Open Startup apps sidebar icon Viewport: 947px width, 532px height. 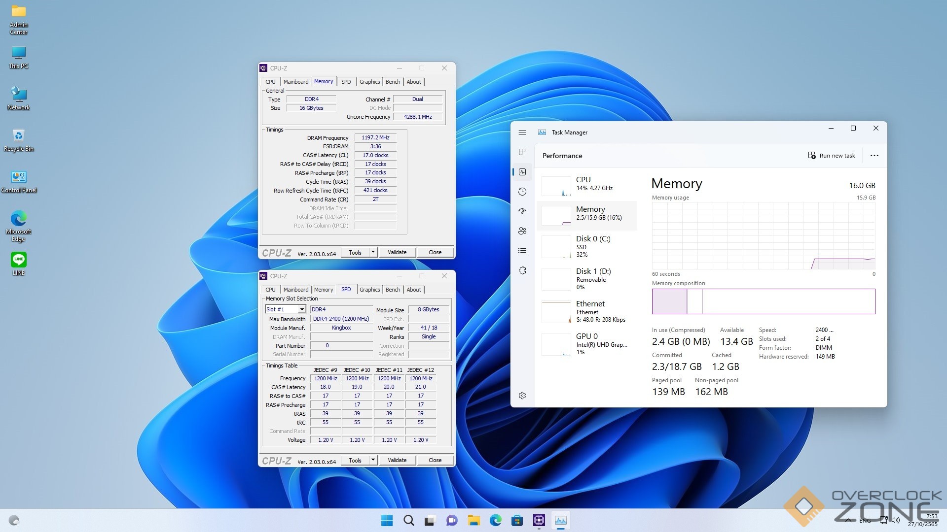pyautogui.click(x=522, y=211)
